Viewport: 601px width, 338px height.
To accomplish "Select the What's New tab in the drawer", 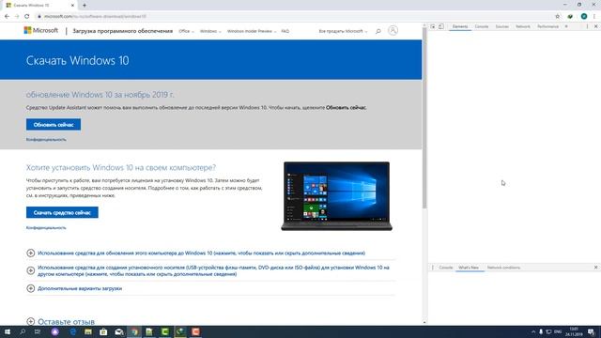I will (469, 268).
